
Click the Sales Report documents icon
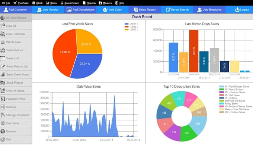click(136, 10)
